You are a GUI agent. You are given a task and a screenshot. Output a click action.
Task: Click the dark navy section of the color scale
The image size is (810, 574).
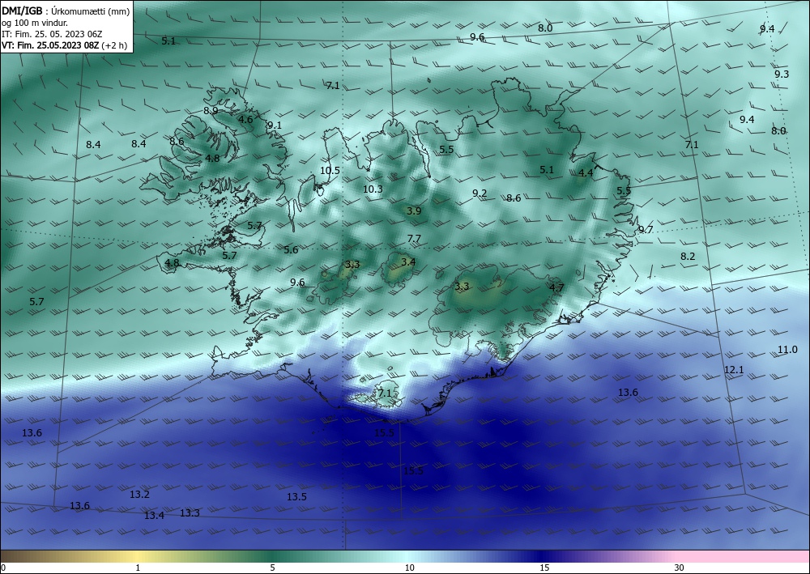[x=543, y=556]
